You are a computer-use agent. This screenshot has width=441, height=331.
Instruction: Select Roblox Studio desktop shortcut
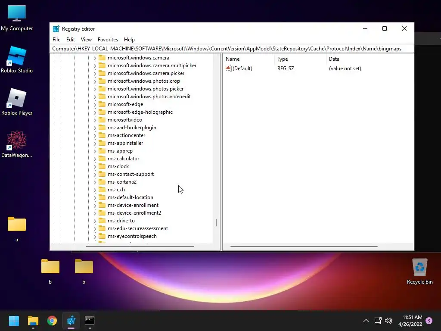pos(17,59)
